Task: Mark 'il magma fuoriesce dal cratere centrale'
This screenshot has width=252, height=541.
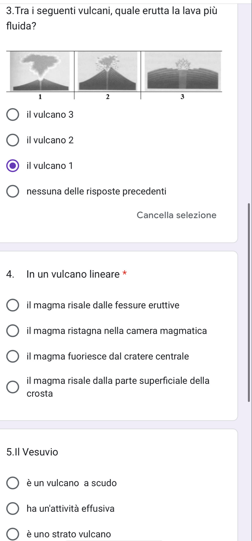Action: pos(13,357)
